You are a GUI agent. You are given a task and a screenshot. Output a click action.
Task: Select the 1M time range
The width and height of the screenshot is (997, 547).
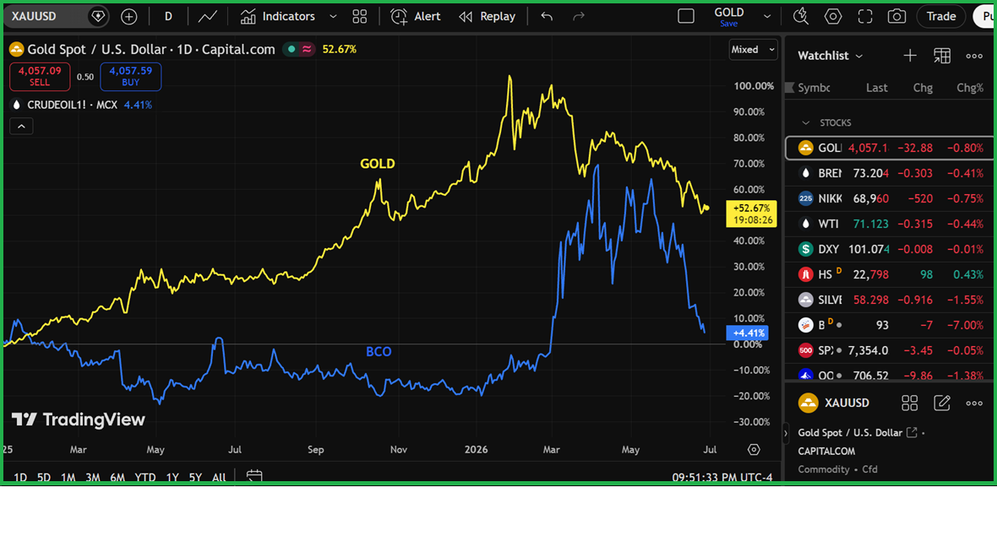point(68,477)
